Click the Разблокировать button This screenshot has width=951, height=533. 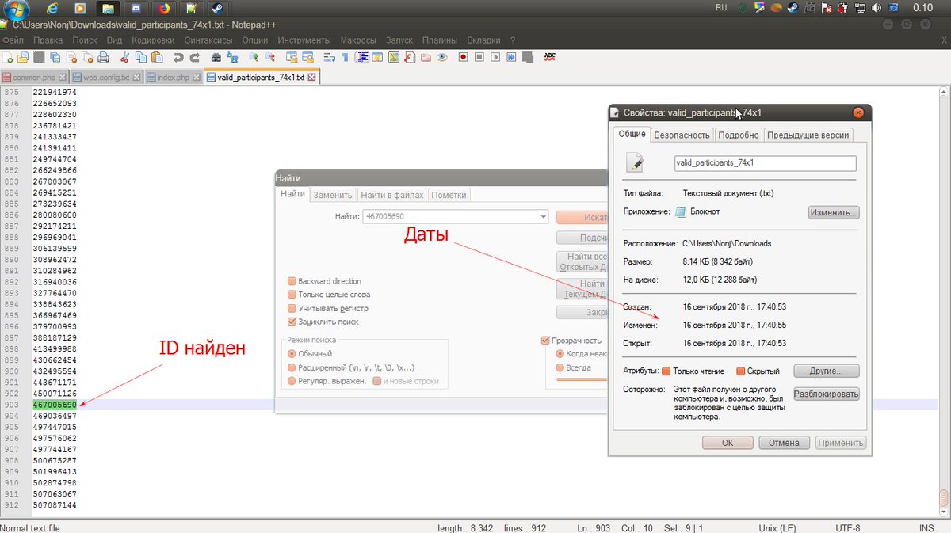(x=826, y=394)
